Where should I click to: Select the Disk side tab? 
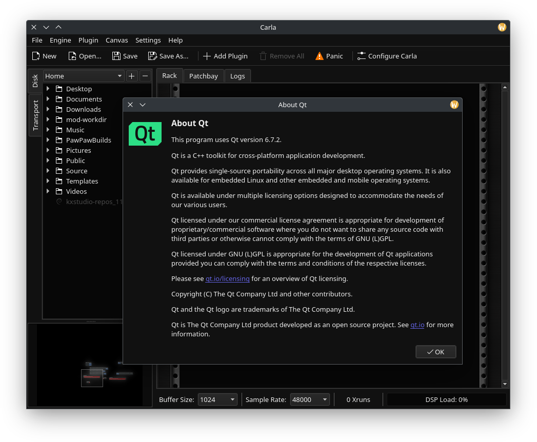[35, 81]
